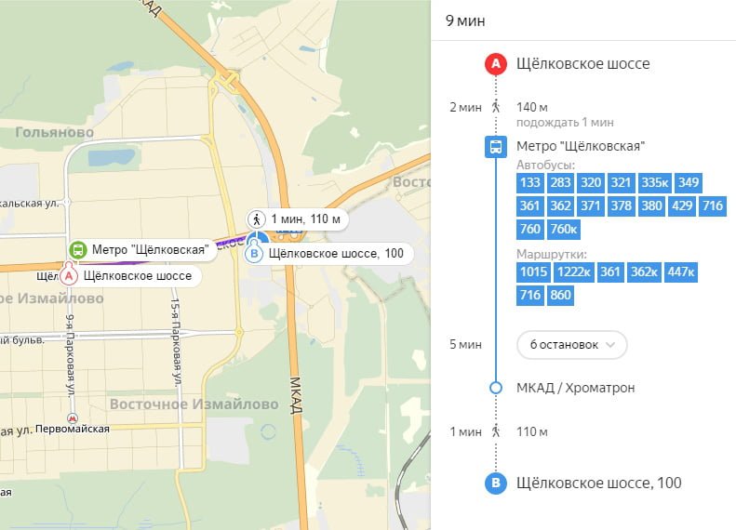Click МКАД / Хроматрон stop name
This screenshot has height=530, width=736.
[x=575, y=388]
